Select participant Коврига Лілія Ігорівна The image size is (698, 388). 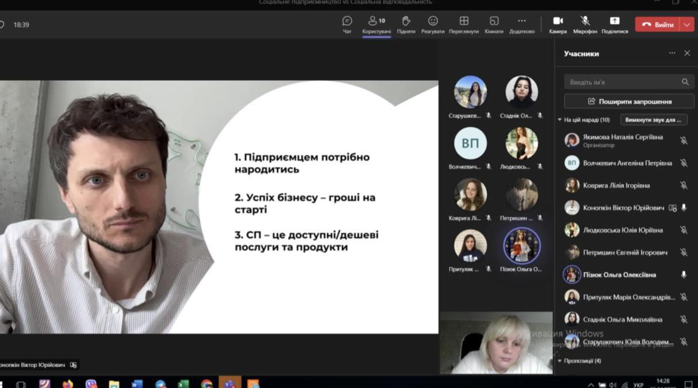[x=616, y=186]
